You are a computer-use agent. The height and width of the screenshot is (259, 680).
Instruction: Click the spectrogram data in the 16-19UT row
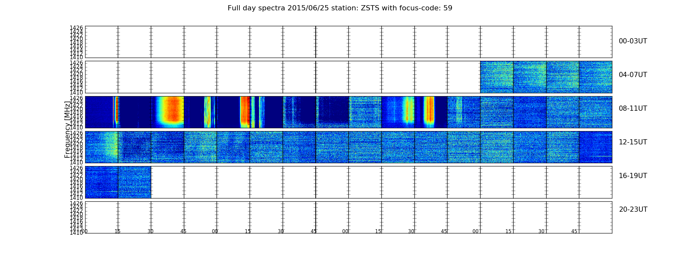118,182
